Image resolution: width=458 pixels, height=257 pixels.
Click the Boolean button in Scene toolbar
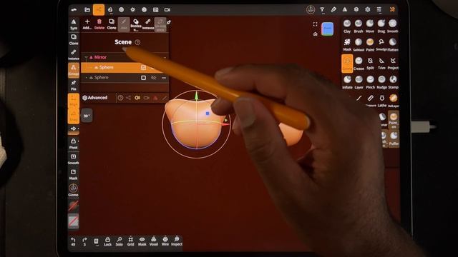pos(136,25)
